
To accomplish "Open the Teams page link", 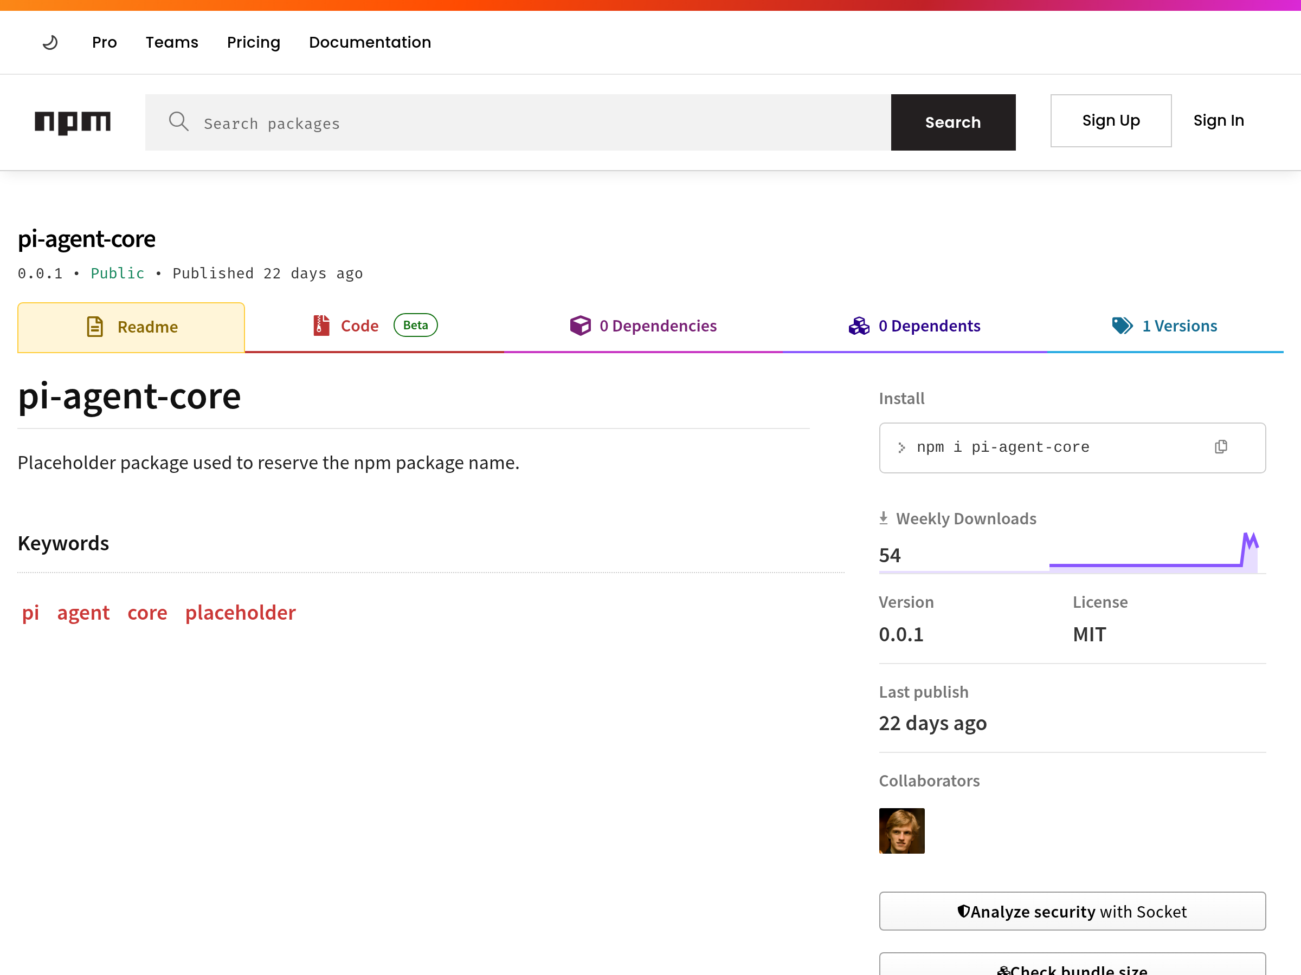I will 172,42.
